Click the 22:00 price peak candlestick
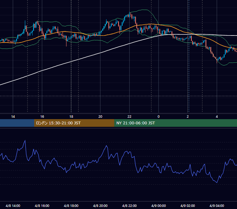 [x=130, y=15]
